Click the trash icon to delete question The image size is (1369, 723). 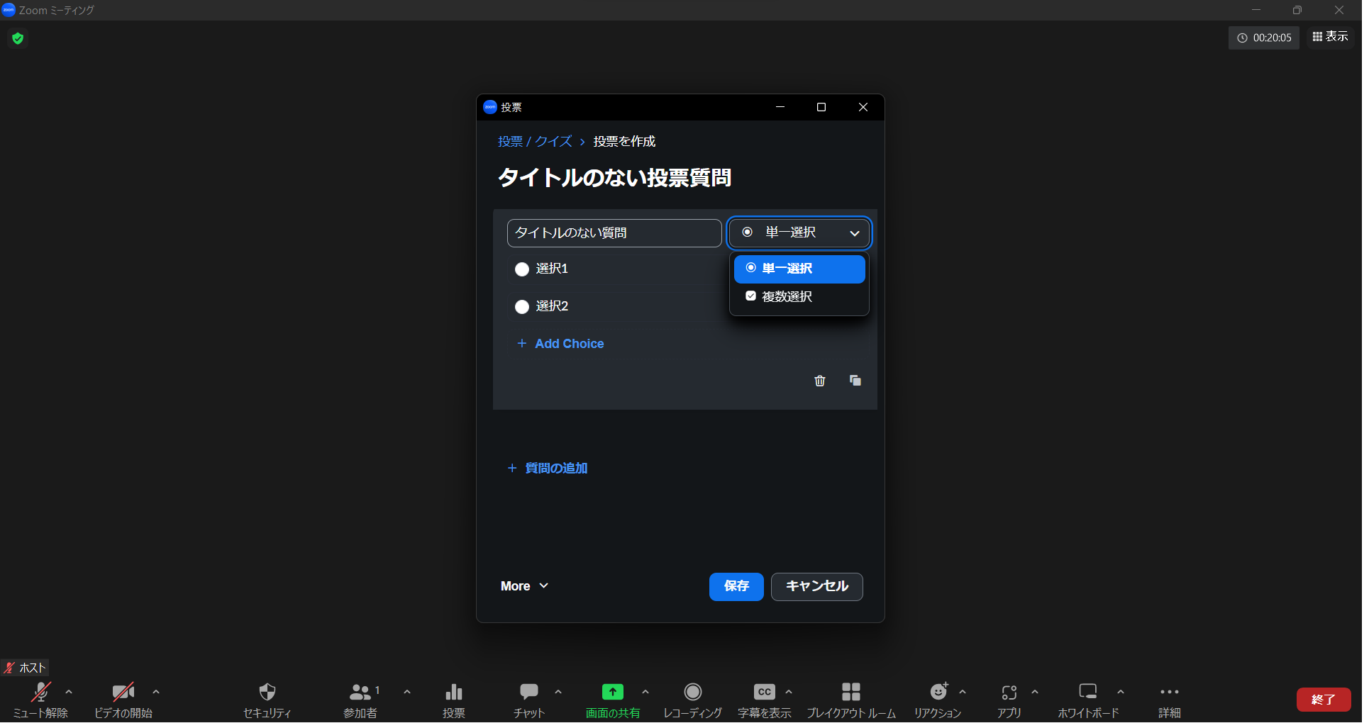point(819,381)
